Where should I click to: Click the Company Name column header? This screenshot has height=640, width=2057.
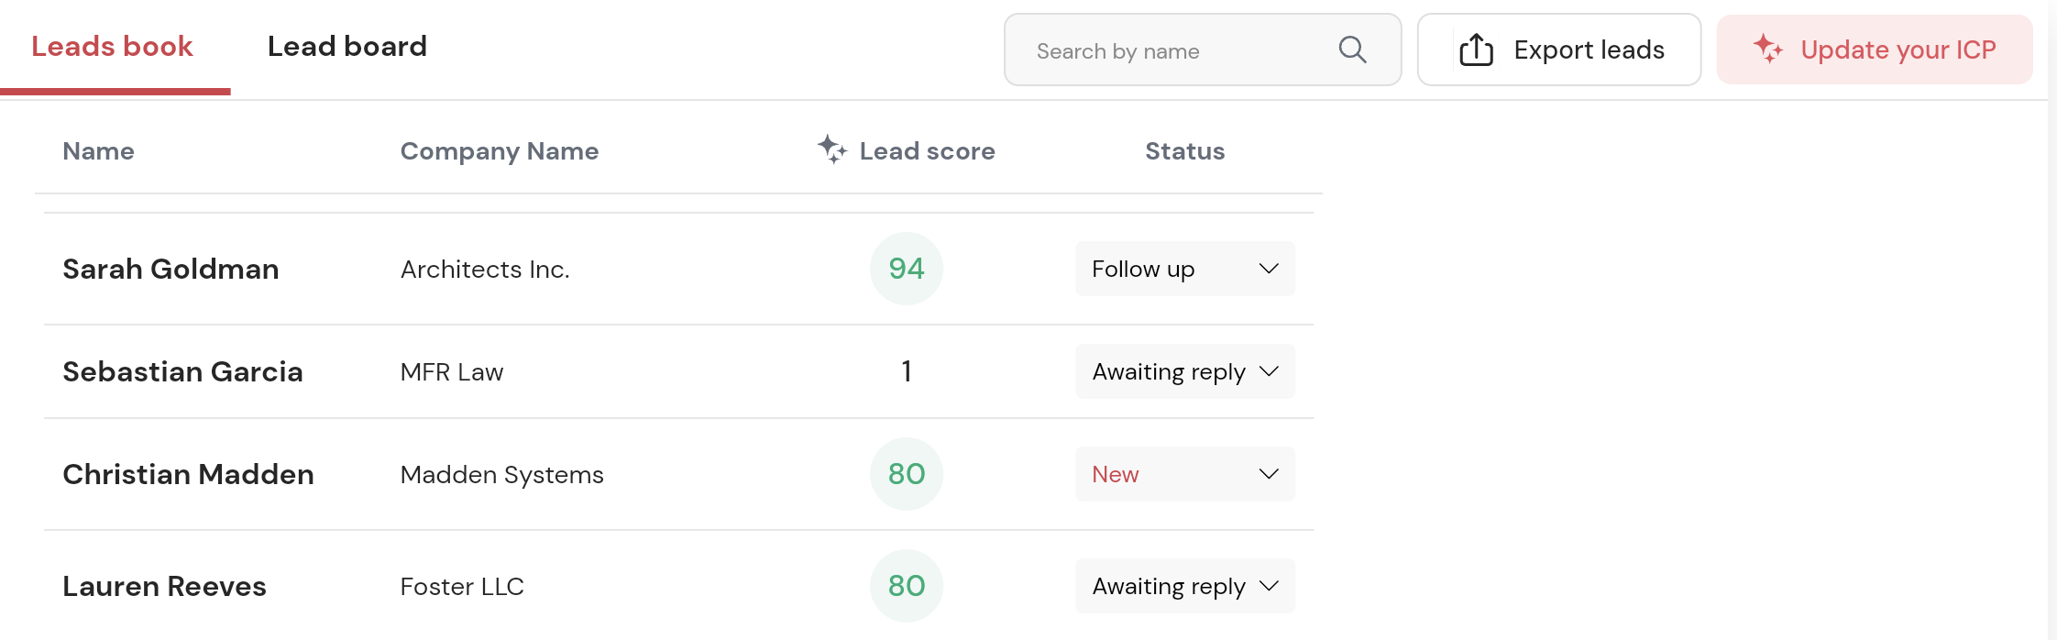pos(499,151)
